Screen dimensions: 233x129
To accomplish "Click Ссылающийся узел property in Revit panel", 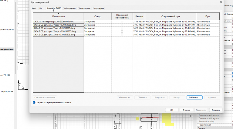I will 209,118.
